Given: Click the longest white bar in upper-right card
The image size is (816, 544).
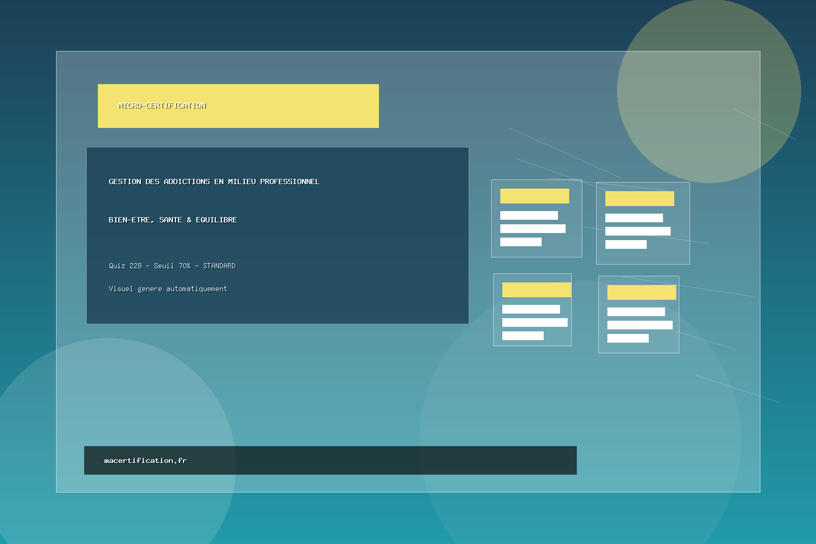Looking at the screenshot, I should pos(637,231).
